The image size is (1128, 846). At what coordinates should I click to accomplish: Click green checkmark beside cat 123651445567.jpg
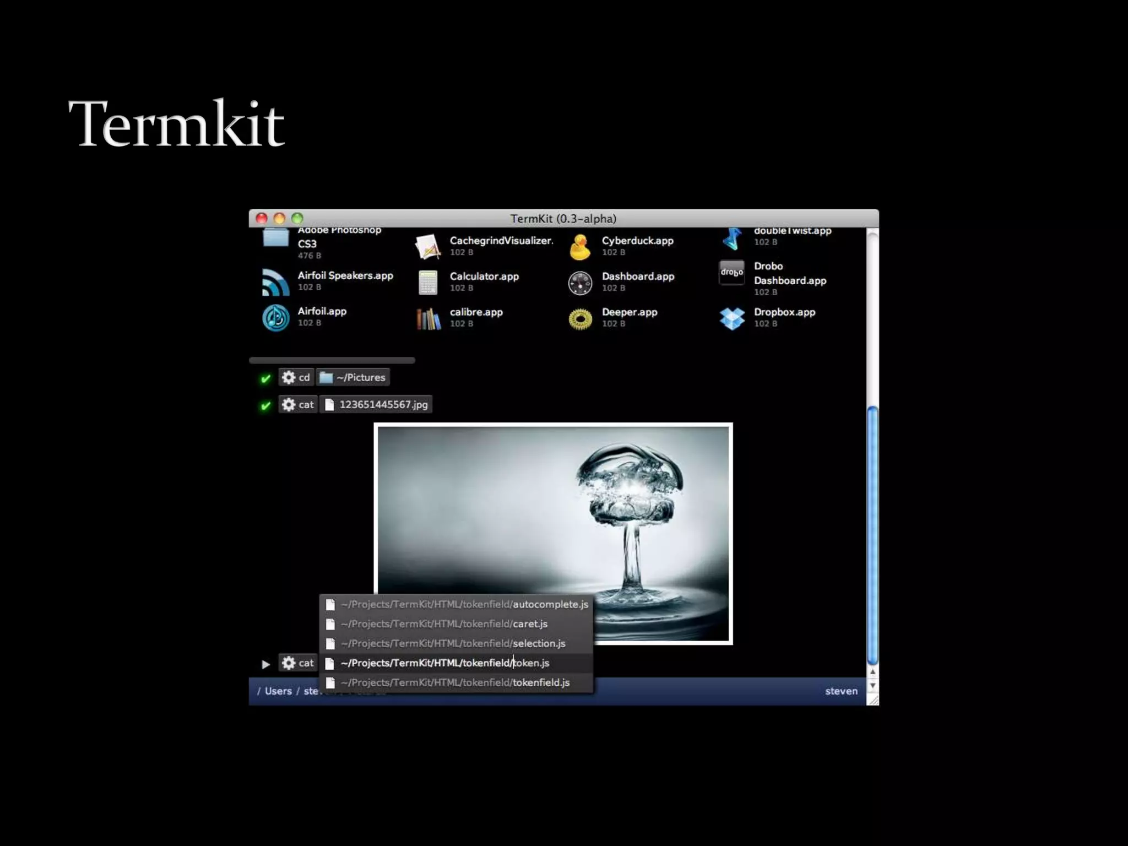click(x=265, y=405)
